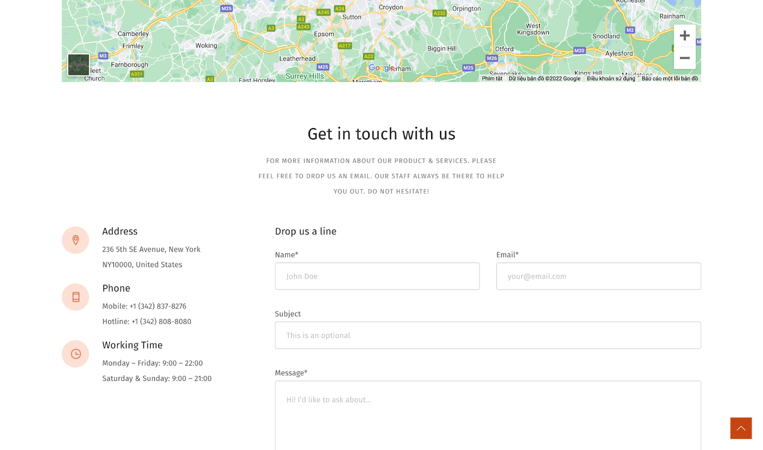
Task: Click the 'Address' heading
Action: click(x=120, y=231)
